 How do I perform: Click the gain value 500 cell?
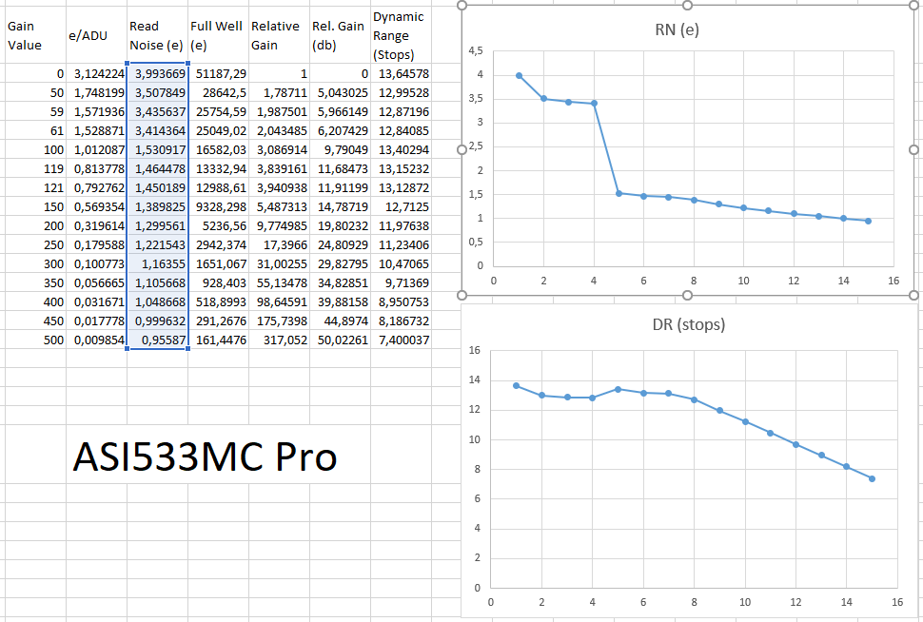coord(34,340)
